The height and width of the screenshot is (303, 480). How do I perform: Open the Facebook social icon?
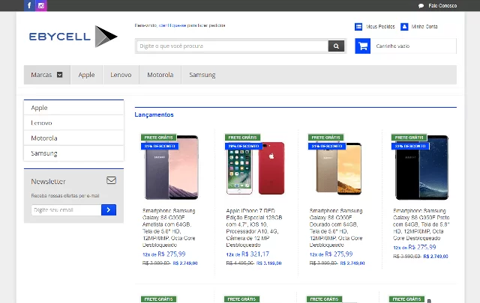click(29, 5)
